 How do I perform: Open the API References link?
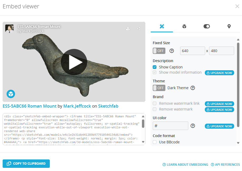click(225, 165)
